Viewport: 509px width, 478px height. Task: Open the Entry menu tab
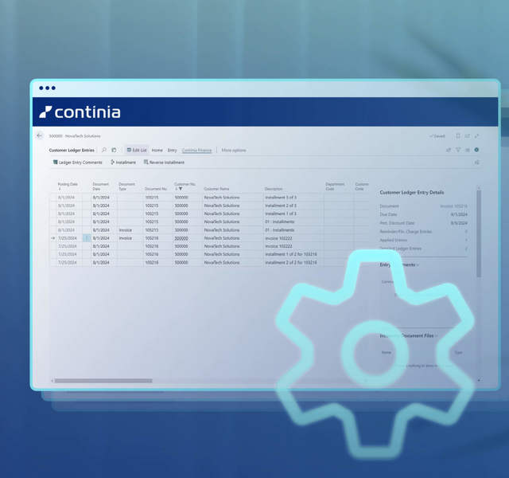(x=172, y=150)
